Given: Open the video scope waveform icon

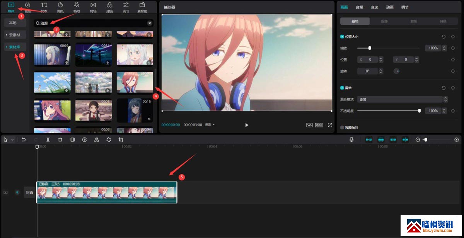Looking at the screenshot, I should point(309,125).
